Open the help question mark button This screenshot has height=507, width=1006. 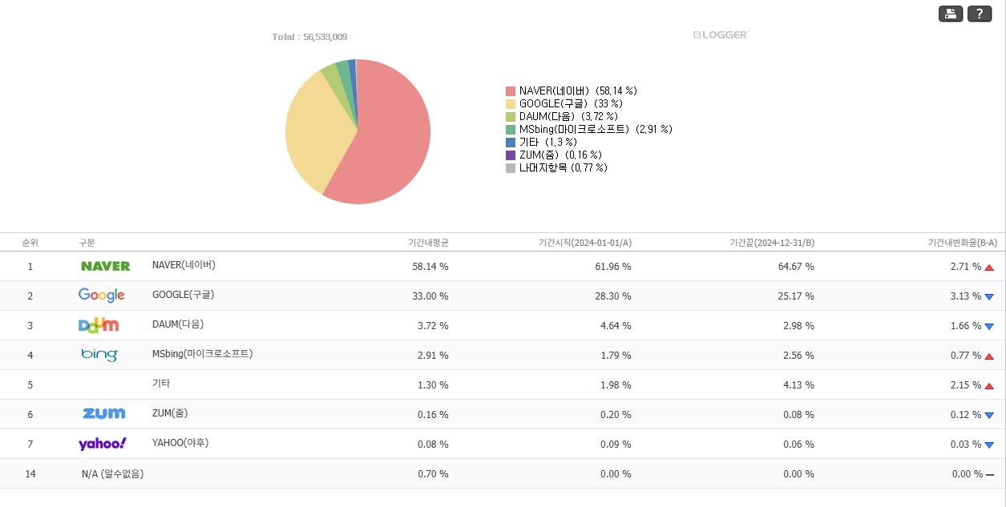(980, 14)
